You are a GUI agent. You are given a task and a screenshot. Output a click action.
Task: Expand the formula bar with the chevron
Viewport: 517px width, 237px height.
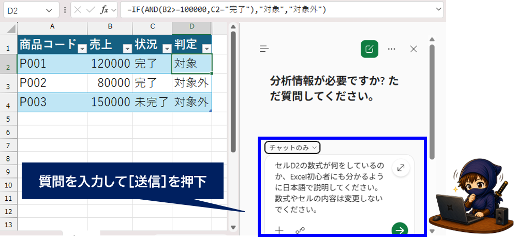pyautogui.click(x=438, y=9)
